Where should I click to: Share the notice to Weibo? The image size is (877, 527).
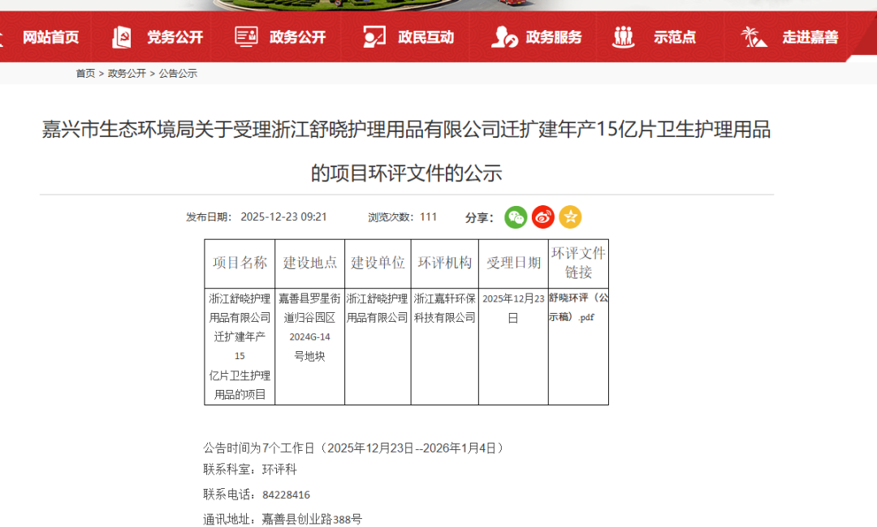543,217
